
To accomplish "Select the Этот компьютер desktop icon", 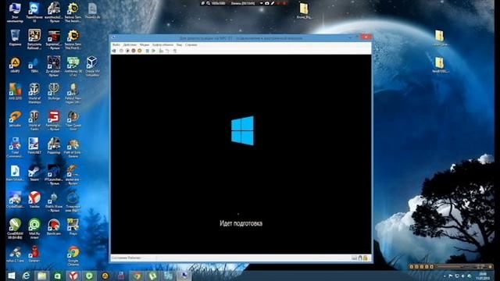I will (15, 12).
